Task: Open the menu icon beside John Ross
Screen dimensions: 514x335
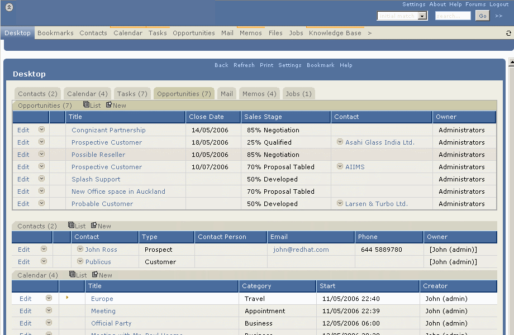Action: coord(80,249)
